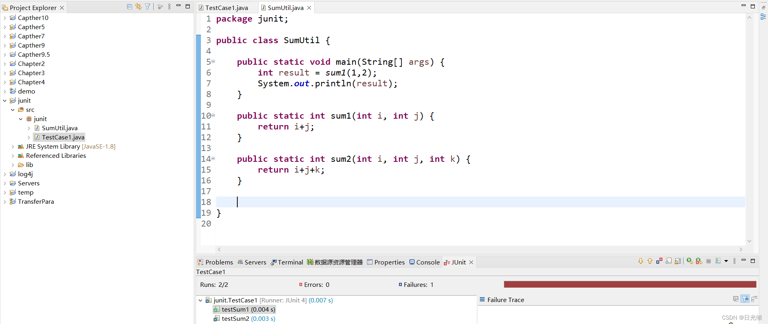Close the Project Explorer view

(62, 8)
